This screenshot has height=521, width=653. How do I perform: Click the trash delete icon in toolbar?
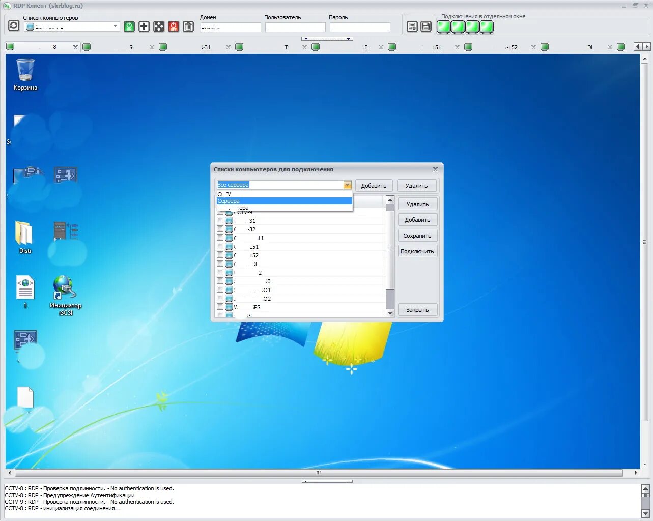click(x=188, y=26)
